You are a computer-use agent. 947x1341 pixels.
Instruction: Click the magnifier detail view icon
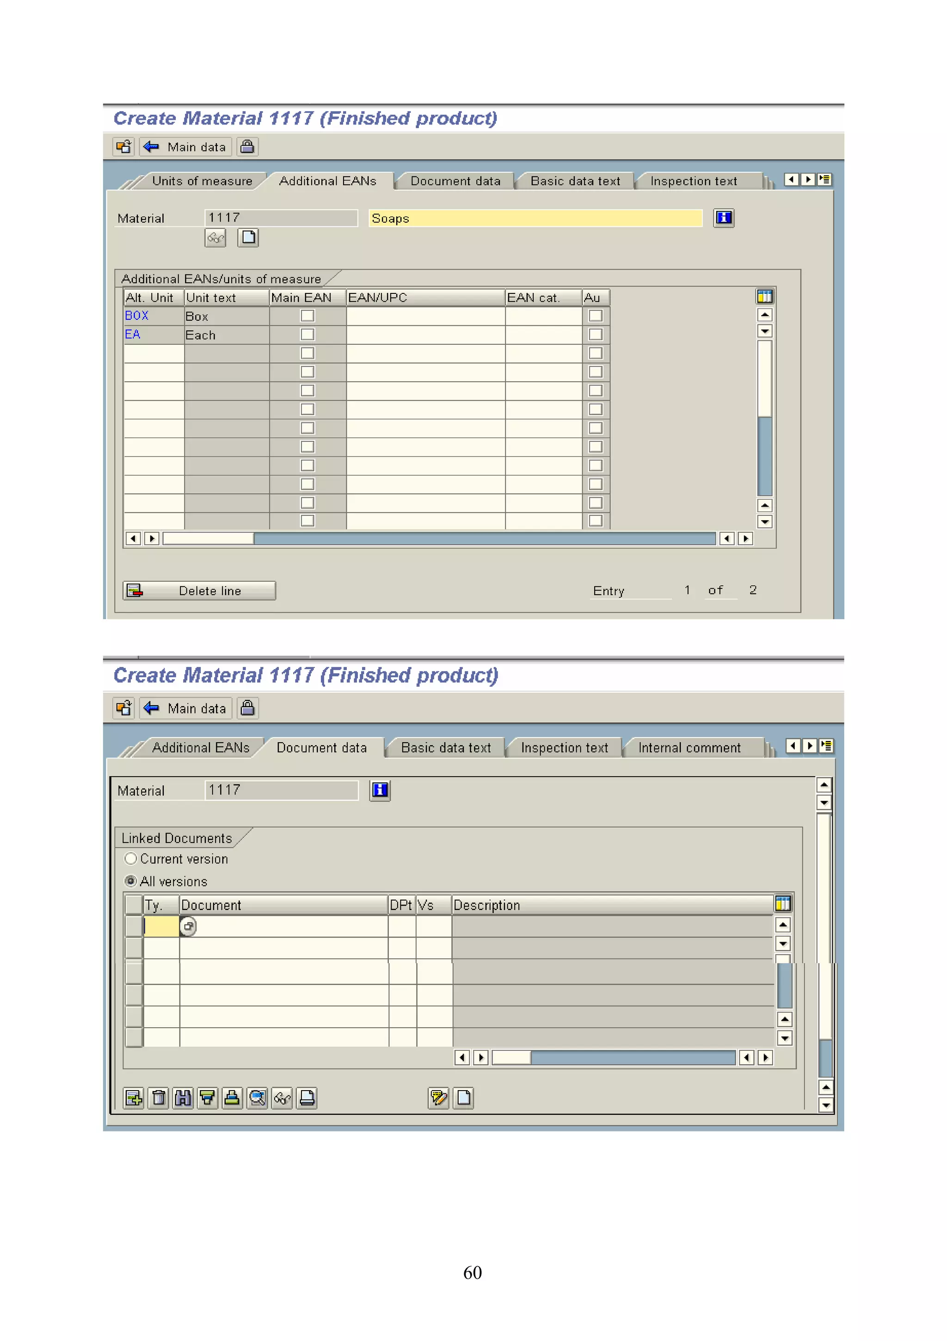pyautogui.click(x=257, y=1098)
